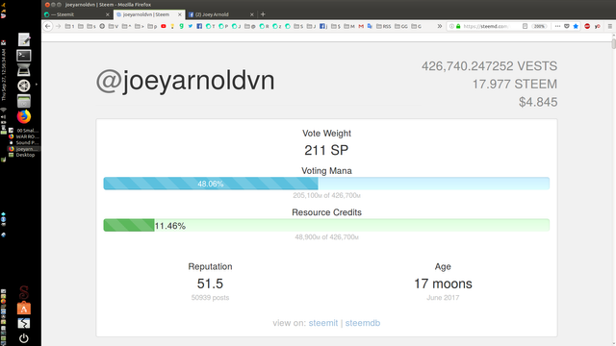Open the file drawer icon in the dock
The height and width of the screenshot is (346, 616).
23,101
